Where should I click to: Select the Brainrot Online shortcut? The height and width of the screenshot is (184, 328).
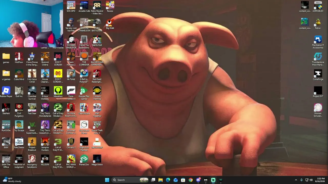(45, 59)
